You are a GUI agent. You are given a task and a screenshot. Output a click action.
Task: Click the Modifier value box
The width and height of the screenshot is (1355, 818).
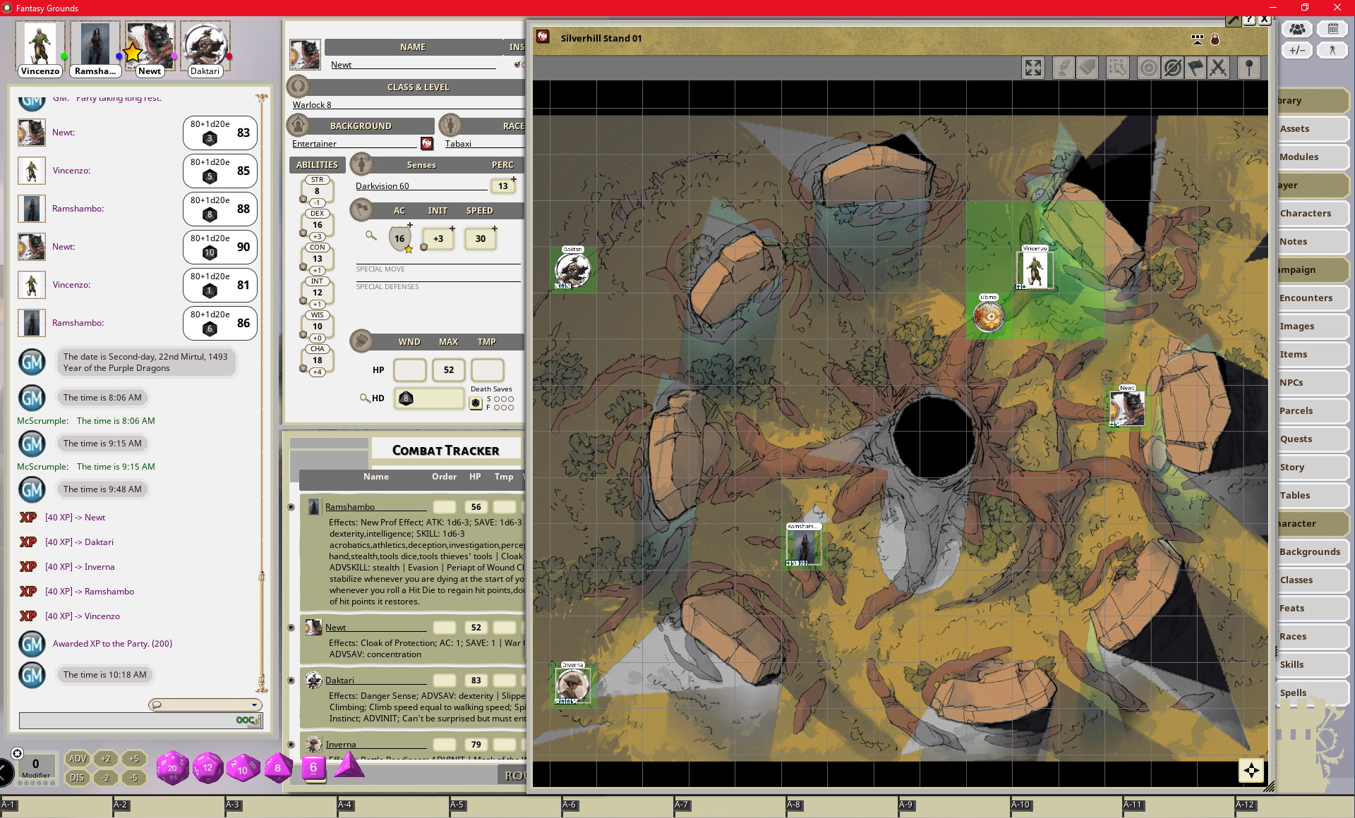click(35, 764)
